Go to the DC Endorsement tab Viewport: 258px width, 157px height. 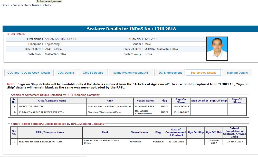point(170,73)
